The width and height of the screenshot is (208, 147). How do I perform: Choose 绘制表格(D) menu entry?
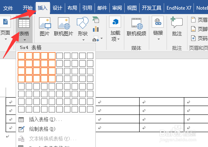(56, 129)
